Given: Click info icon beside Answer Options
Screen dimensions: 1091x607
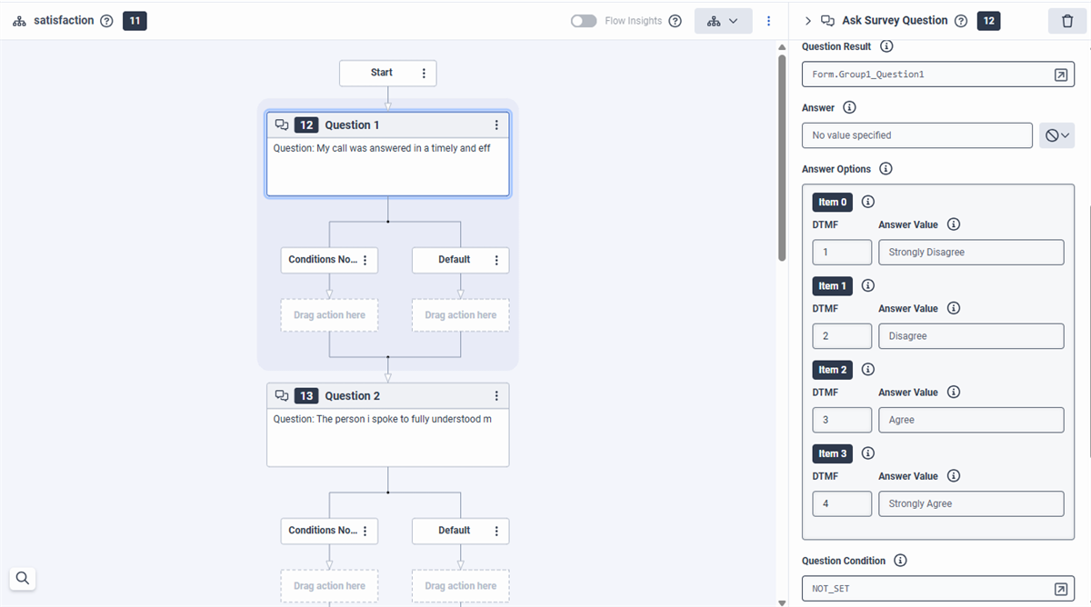Looking at the screenshot, I should [886, 169].
